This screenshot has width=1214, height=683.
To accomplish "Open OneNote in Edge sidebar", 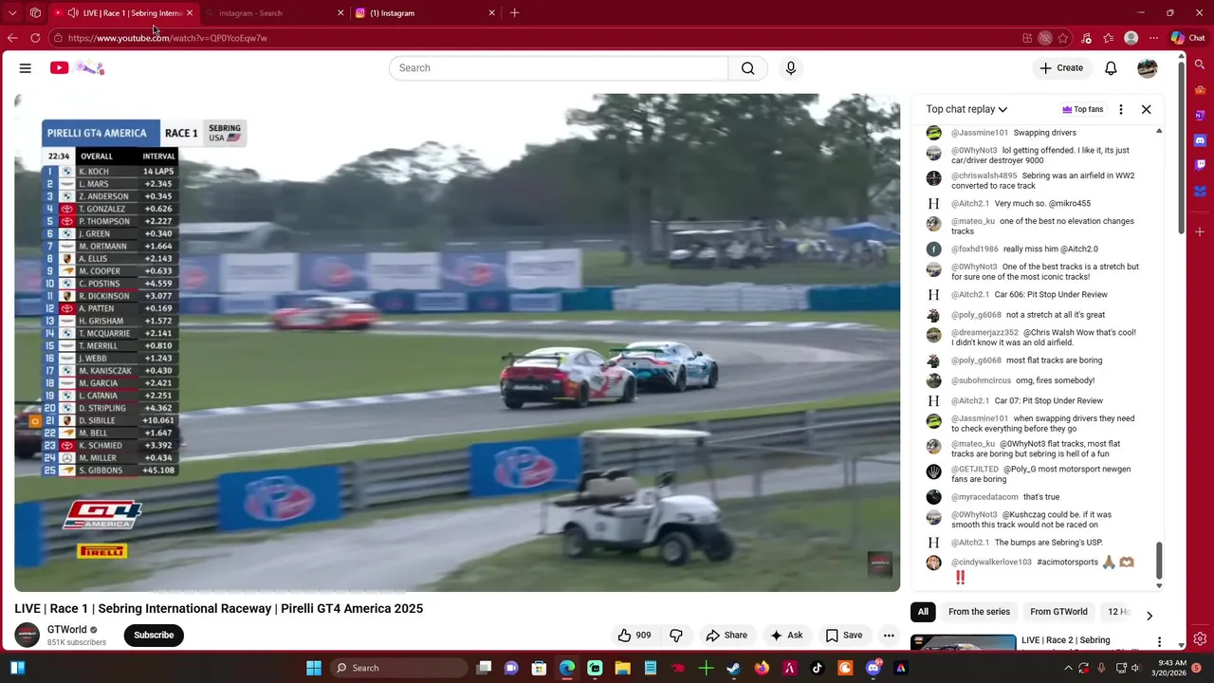I will [x=1200, y=116].
